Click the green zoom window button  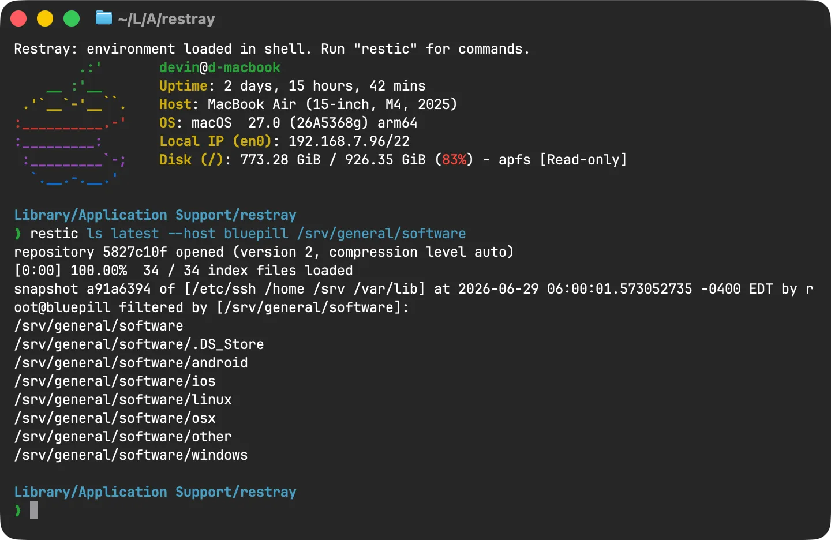72,18
